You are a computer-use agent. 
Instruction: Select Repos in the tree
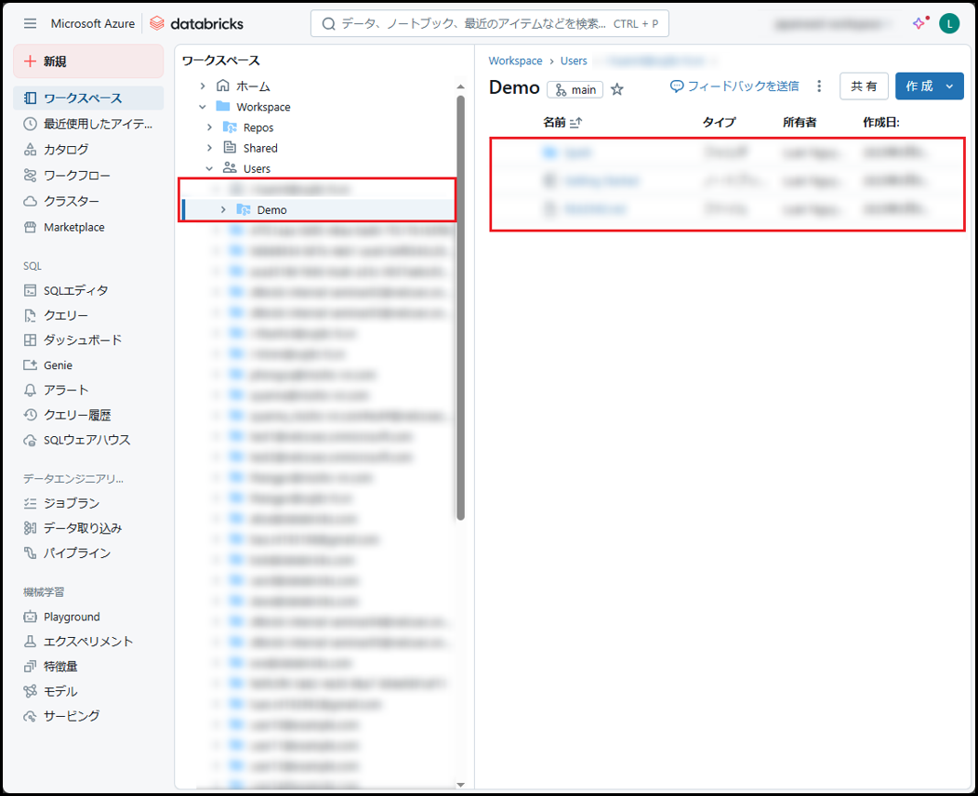click(258, 127)
